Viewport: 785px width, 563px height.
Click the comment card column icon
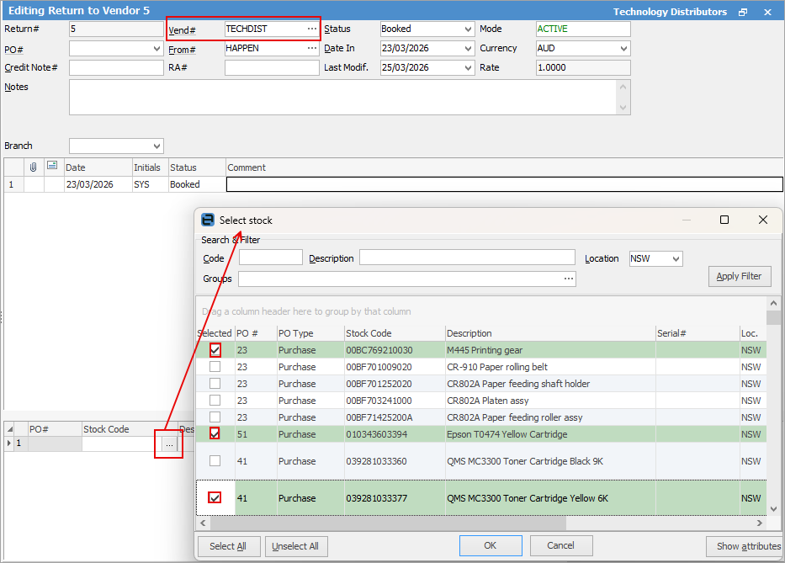(x=52, y=167)
